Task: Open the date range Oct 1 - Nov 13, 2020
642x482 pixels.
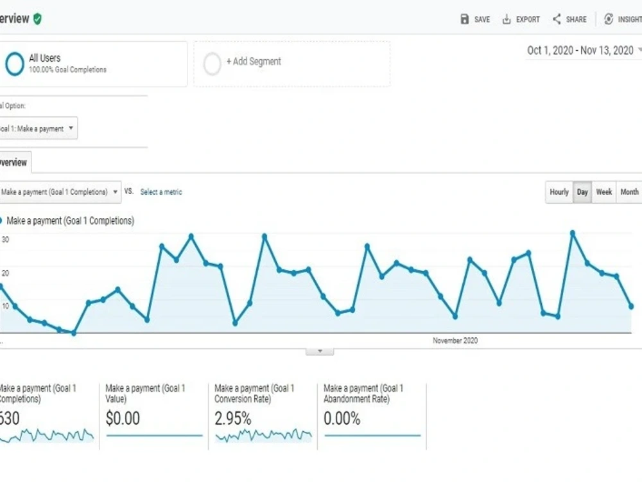Action: point(584,50)
